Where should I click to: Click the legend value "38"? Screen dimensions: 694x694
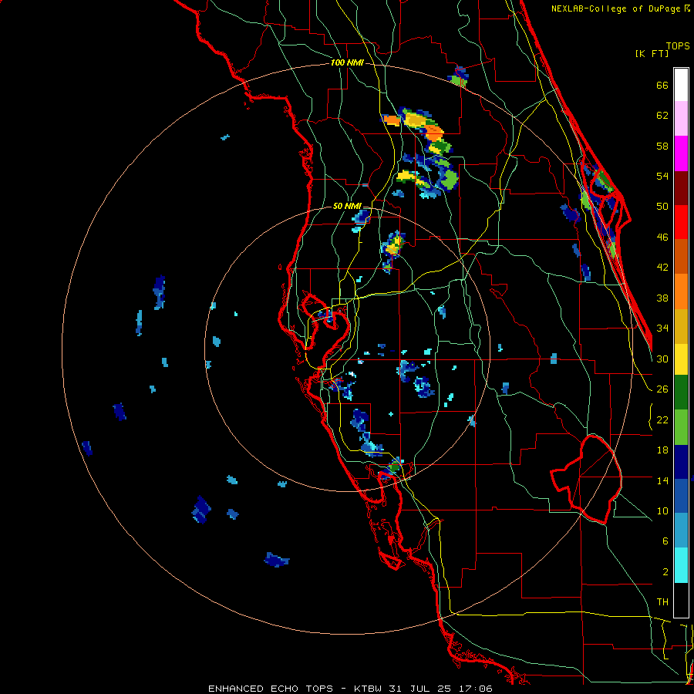click(x=662, y=298)
